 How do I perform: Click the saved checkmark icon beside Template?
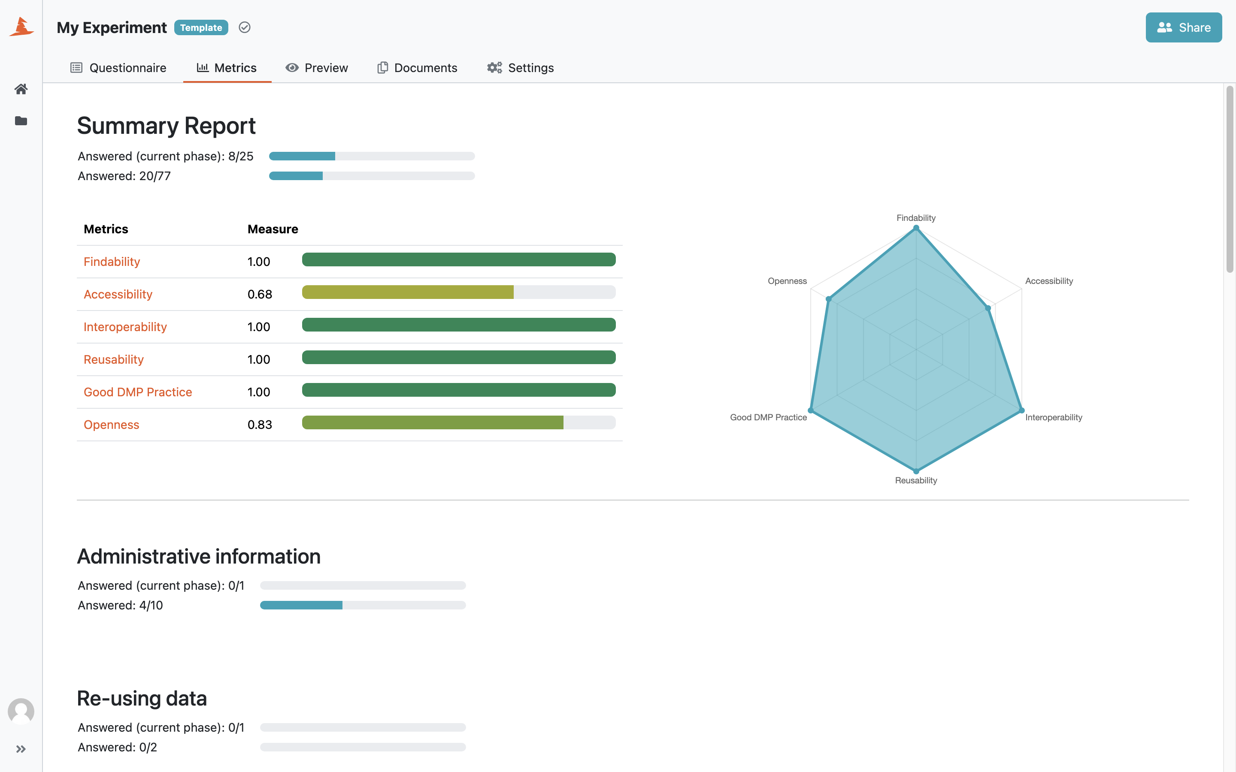(x=245, y=27)
